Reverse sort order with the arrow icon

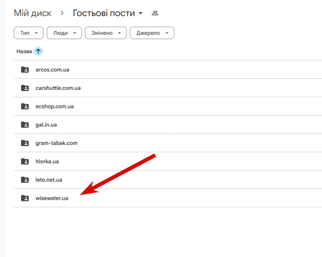click(38, 51)
